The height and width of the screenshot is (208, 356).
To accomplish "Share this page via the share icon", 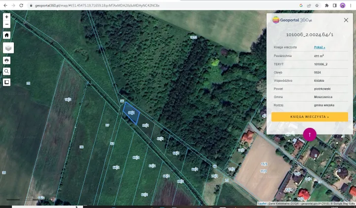I will pos(309,5).
